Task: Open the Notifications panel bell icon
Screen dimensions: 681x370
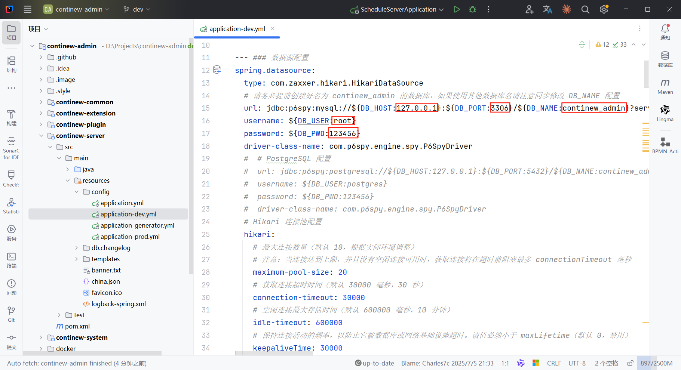Action: coord(665,32)
